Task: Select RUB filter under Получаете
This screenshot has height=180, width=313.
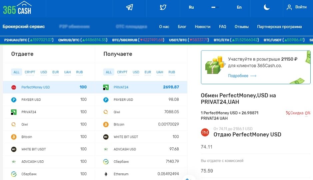Action: pos(172,72)
